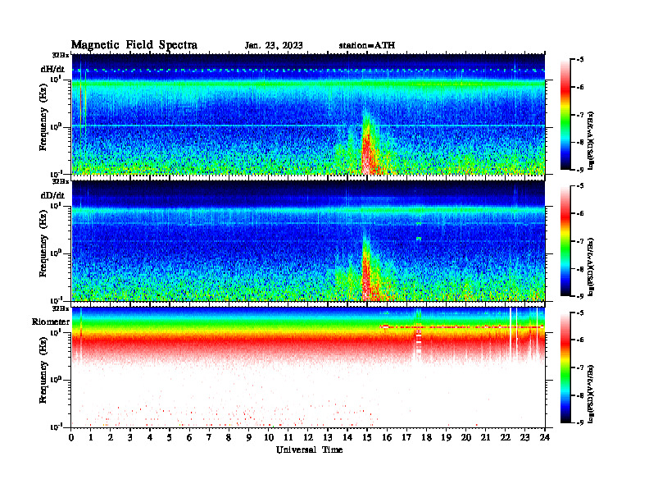Click the "32Hz" label atop the dD/dt panel
This screenshot has height=502, width=649.
(60, 181)
